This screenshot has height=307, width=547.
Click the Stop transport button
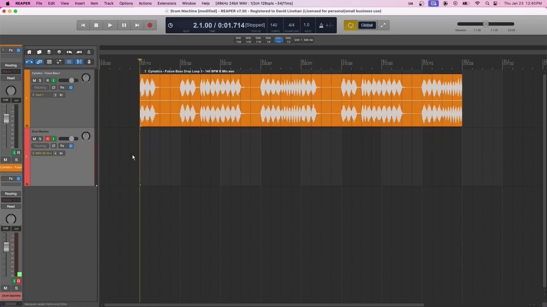[96, 25]
